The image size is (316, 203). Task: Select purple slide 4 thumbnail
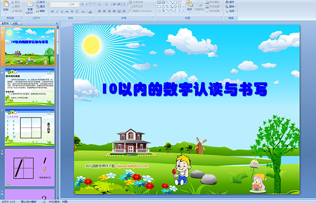coord(30,168)
